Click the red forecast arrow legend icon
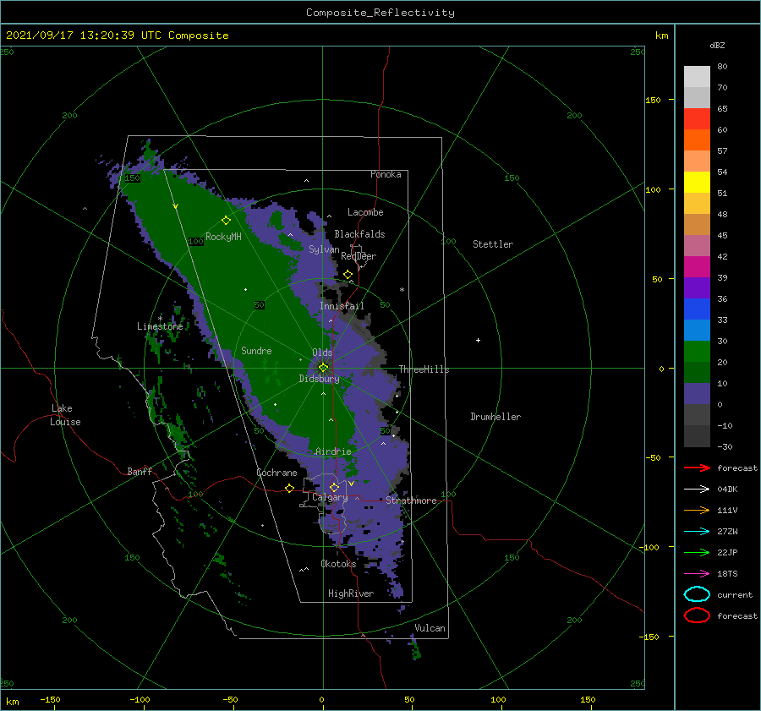The height and width of the screenshot is (711, 761). pyautogui.click(x=697, y=468)
